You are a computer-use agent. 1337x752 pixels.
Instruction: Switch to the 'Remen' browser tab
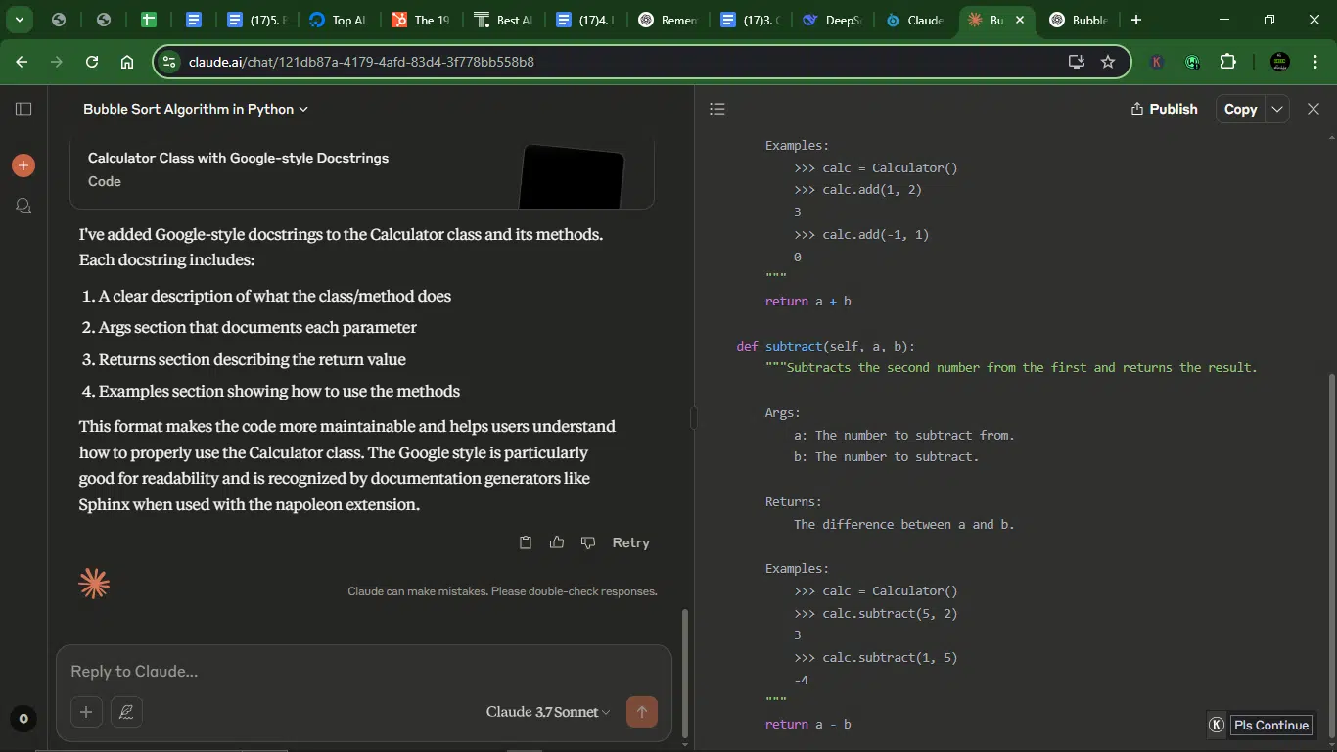tap(668, 20)
